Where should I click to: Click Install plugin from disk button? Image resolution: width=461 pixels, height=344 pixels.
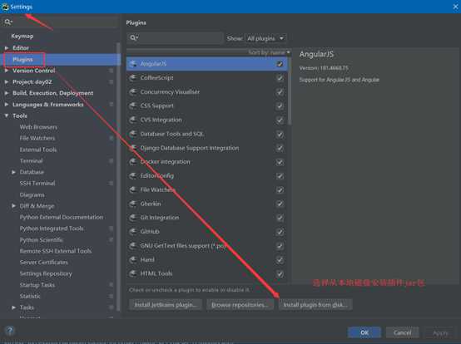(x=315, y=305)
